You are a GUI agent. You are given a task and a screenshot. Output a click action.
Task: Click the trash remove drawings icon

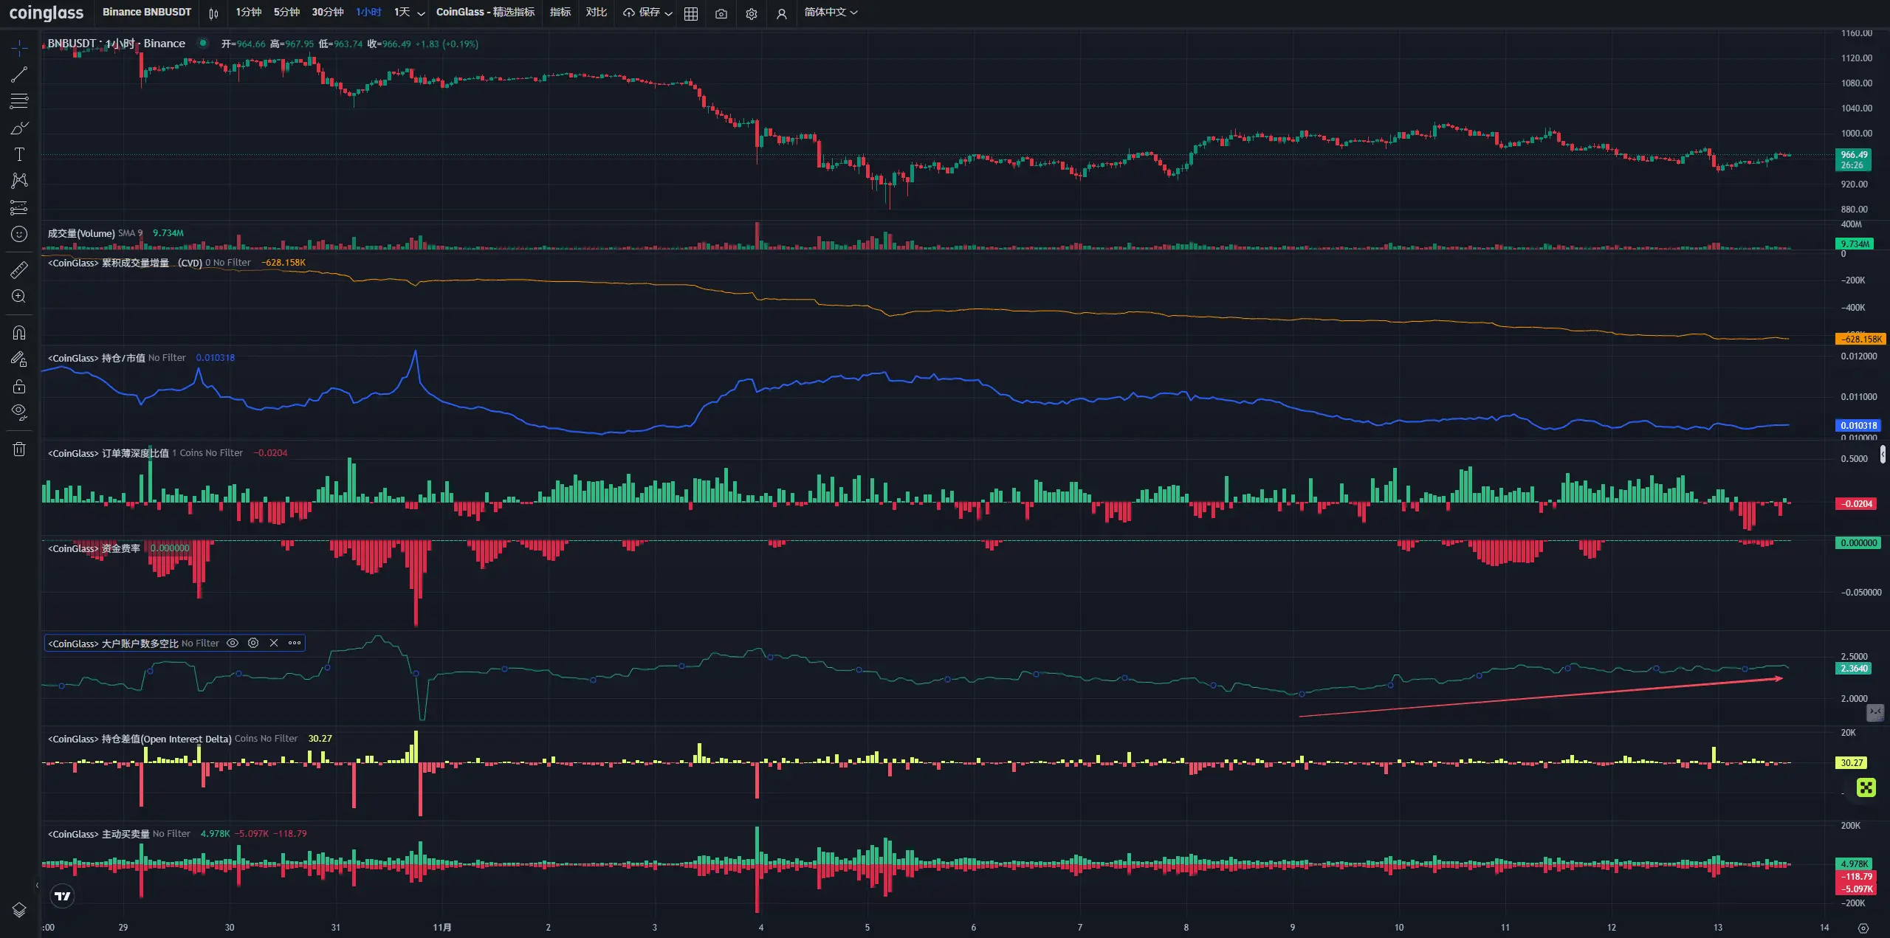[x=19, y=449]
